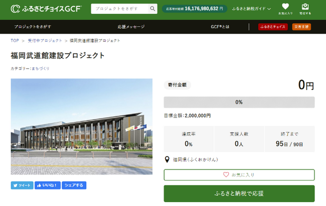Image resolution: width=326 pixels, height=206 pixels.
Task: Click the location pin icon beside 福岡県
Action: [167, 159]
